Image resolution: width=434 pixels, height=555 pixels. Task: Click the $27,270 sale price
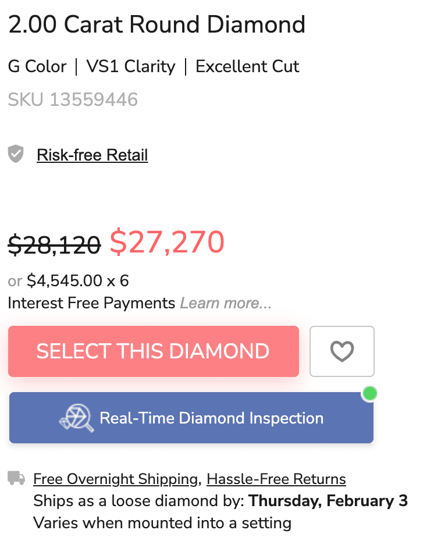pos(167,243)
